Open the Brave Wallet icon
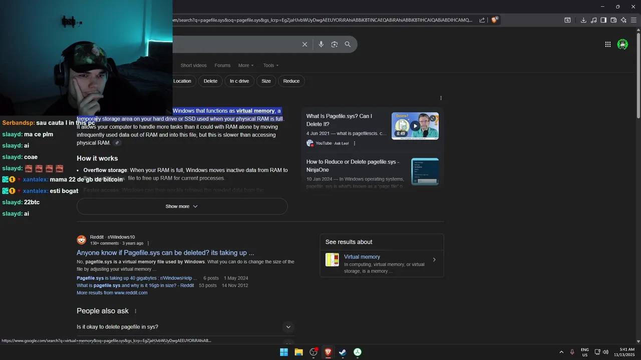This screenshot has width=641, height=360. point(613,20)
